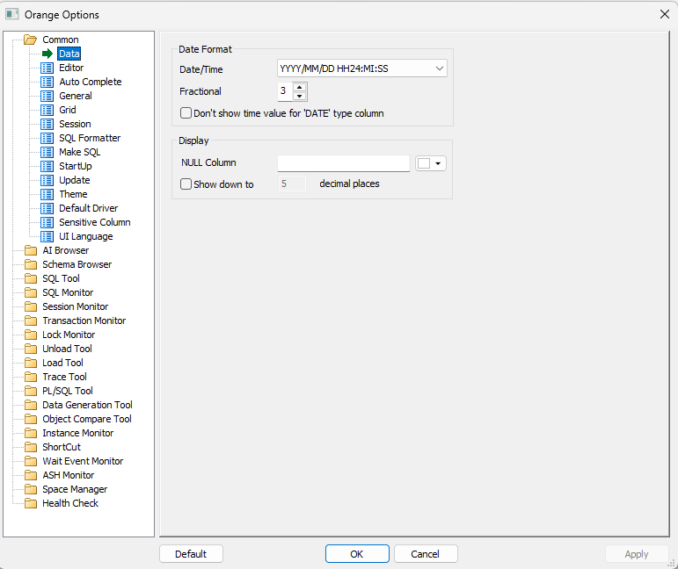The width and height of the screenshot is (678, 569).
Task: Click the StartUp page icon
Action: 47,166
